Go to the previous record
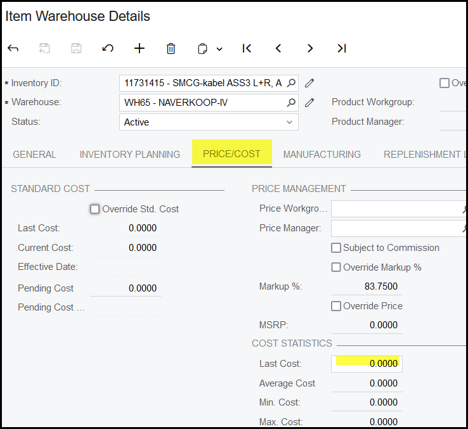 point(278,49)
